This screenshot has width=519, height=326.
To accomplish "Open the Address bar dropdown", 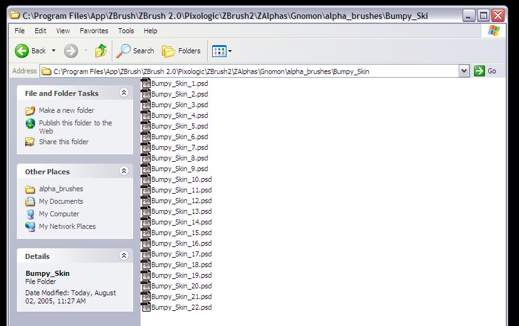I will coord(464,71).
